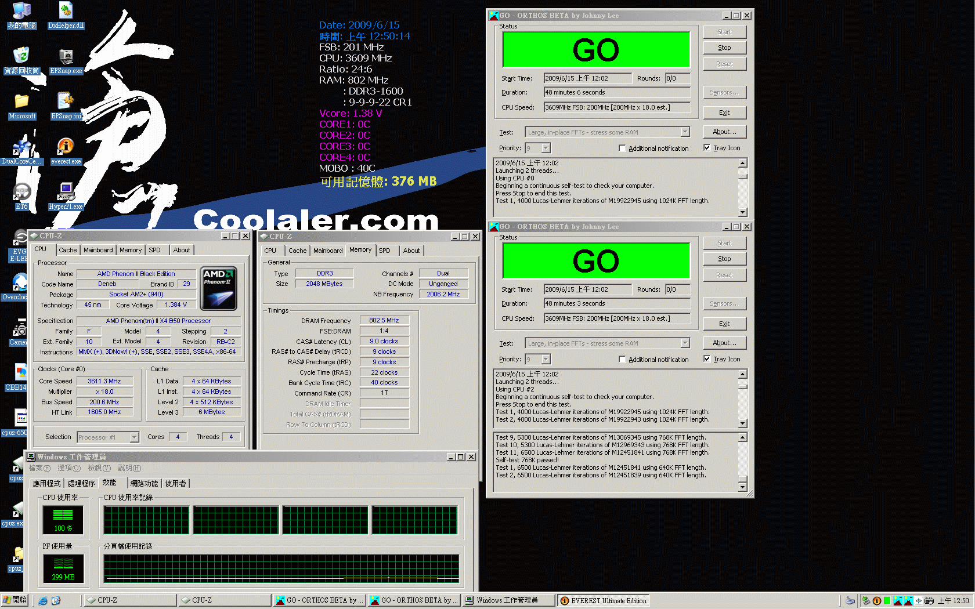Viewport: 975px width, 609px height.
Task: Click the camera tray icon
Action: point(929,601)
